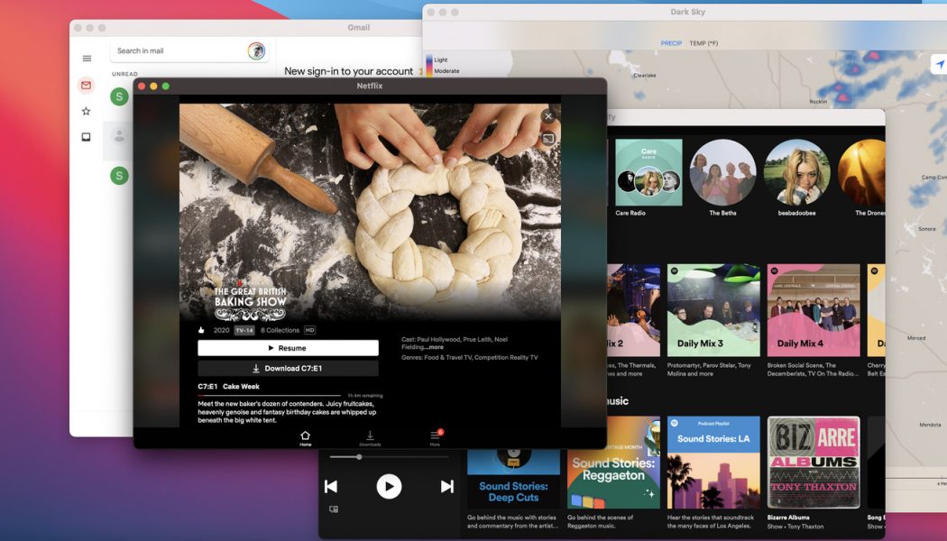Click Download C7:E1
Screen dimensions: 947x541
click(x=288, y=366)
